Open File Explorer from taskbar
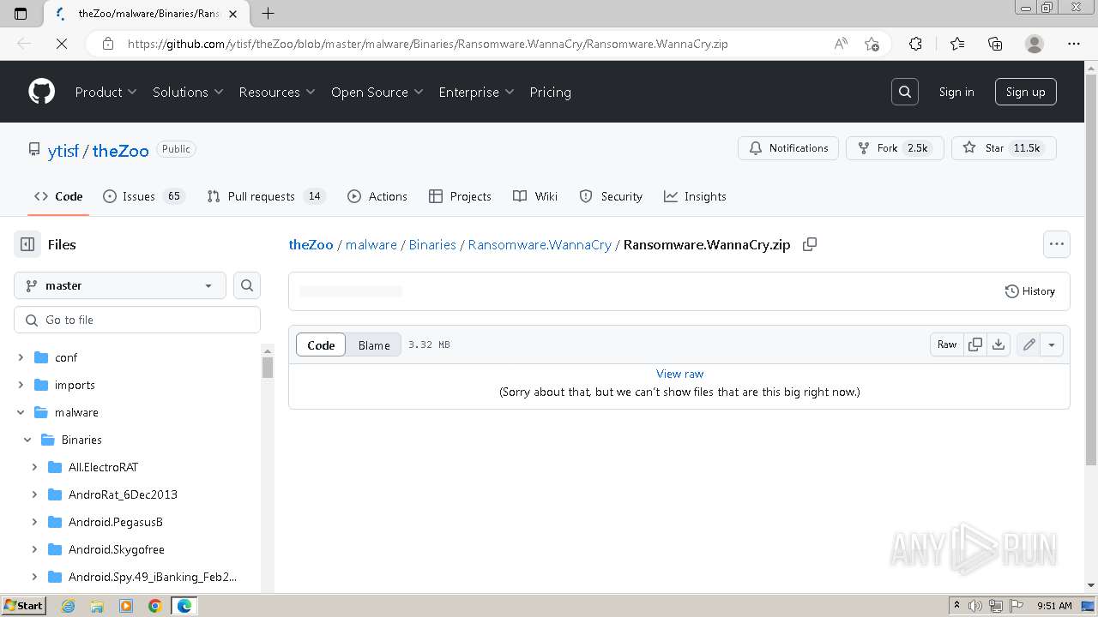The image size is (1098, 617). coord(97,606)
